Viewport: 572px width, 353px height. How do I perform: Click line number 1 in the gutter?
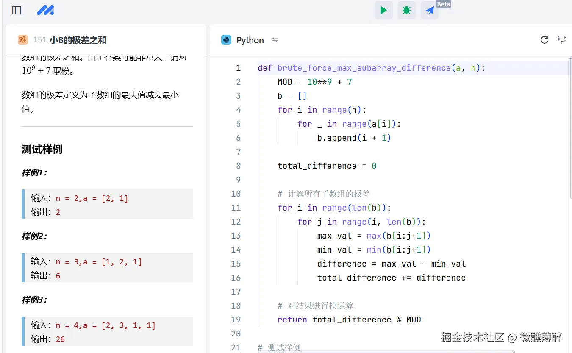tap(238, 68)
